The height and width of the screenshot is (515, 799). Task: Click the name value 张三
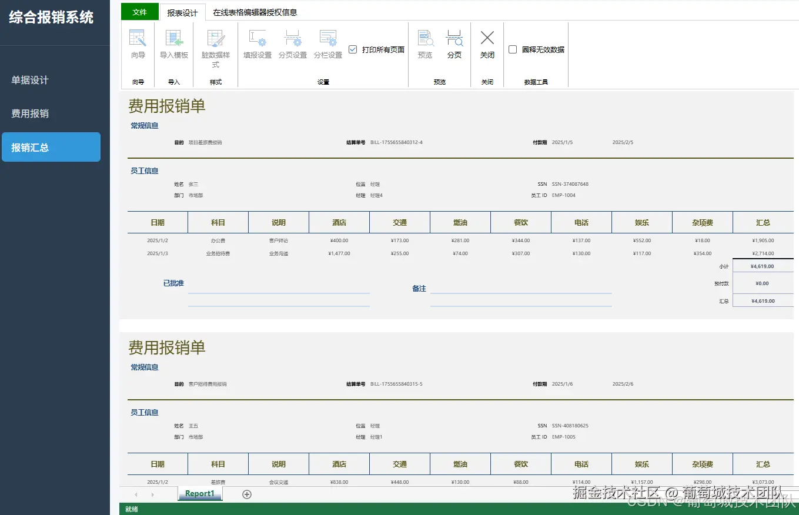pyautogui.click(x=193, y=184)
